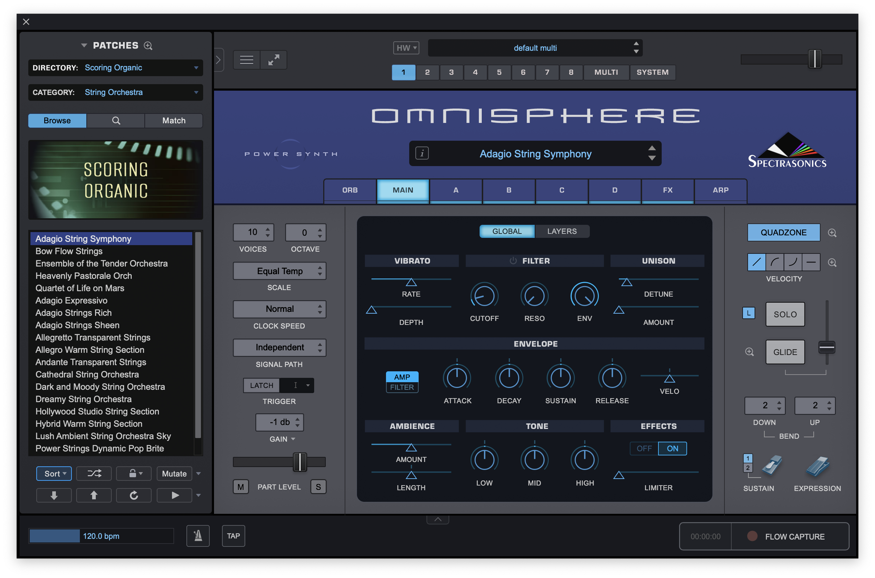875x578 pixels.
Task: Open the patch info icon
Action: [422, 153]
